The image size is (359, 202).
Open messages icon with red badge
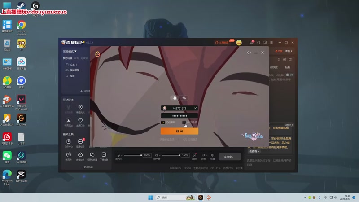[252, 42]
